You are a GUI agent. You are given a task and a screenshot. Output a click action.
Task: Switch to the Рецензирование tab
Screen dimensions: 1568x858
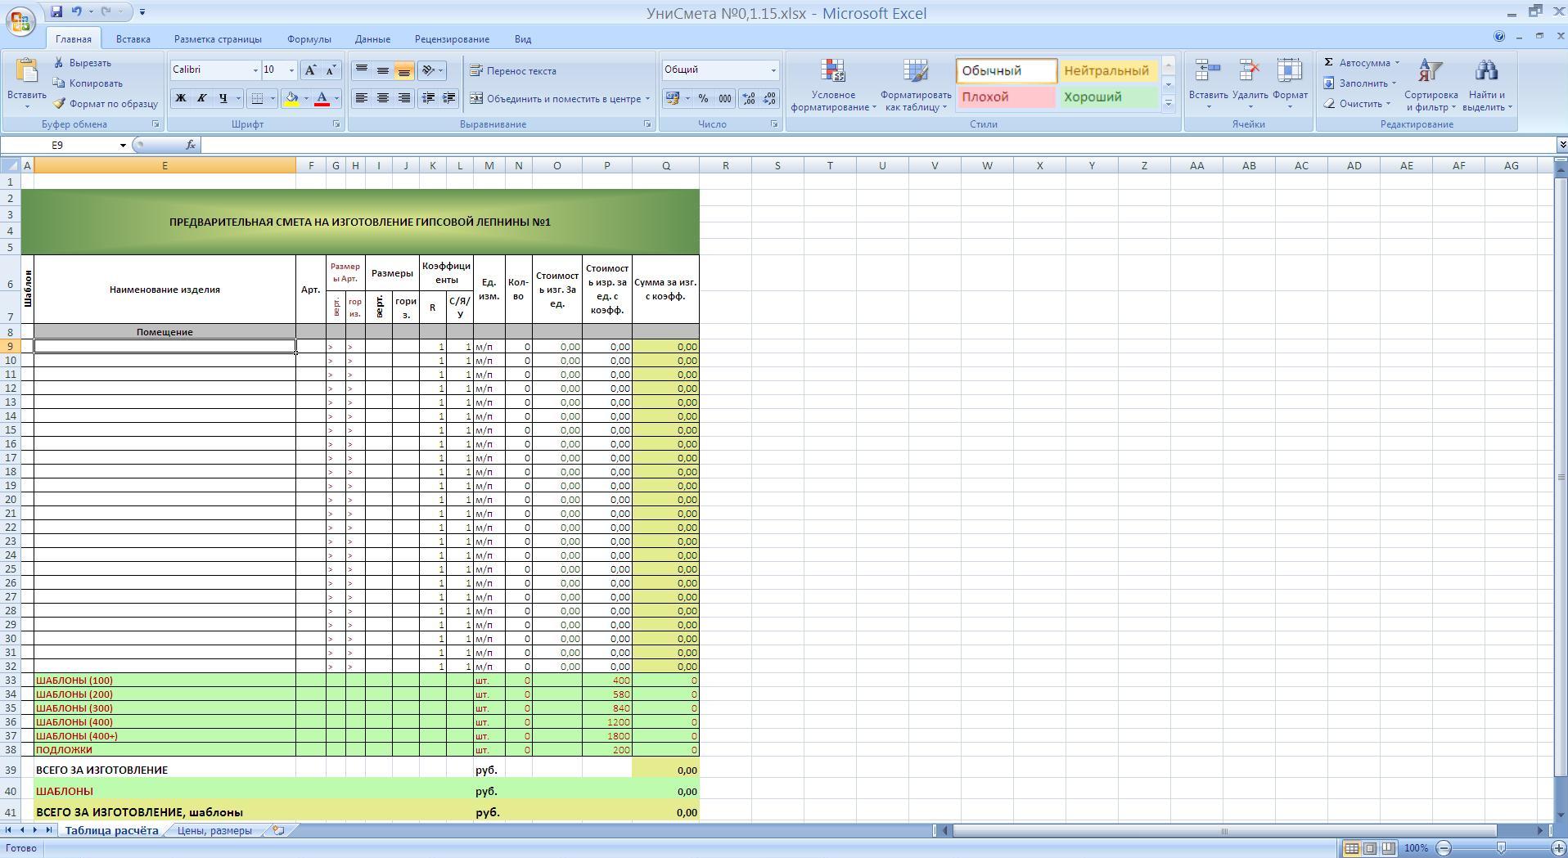pos(452,39)
